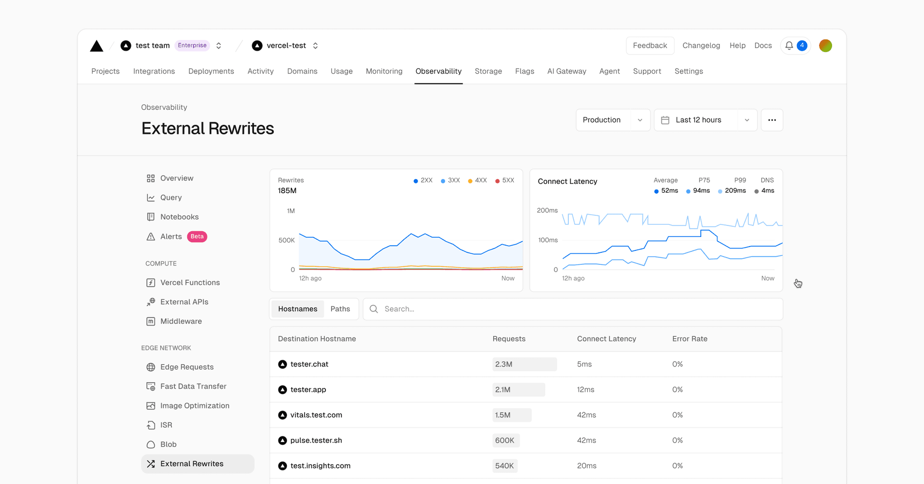This screenshot has height=484, width=924.
Task: Go to the Deployments tab
Action: [211, 71]
